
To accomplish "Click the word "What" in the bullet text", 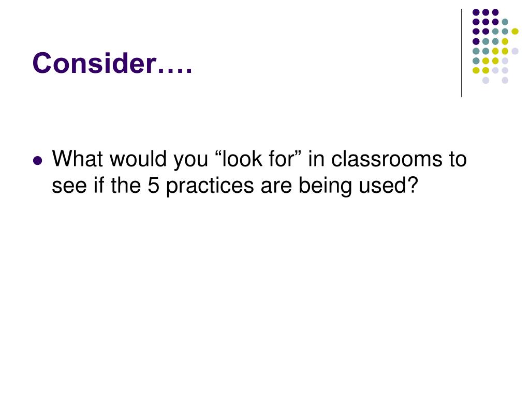I will point(77,158).
